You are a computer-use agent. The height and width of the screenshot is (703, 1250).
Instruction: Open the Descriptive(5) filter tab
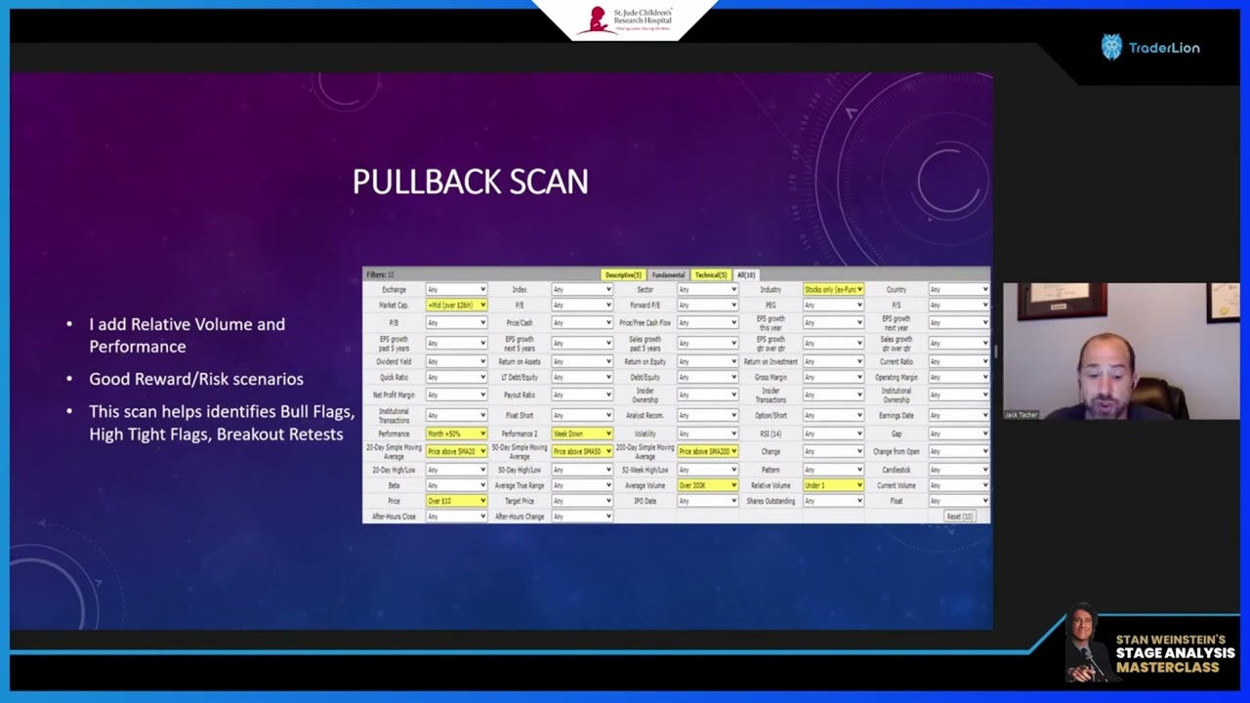pyautogui.click(x=622, y=275)
